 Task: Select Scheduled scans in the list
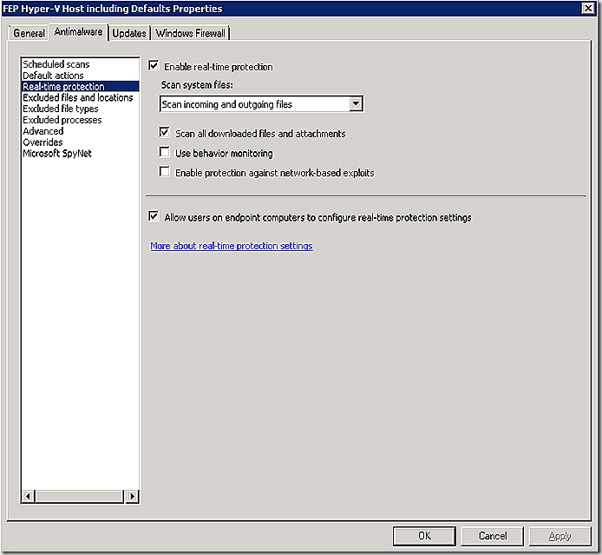81,64
